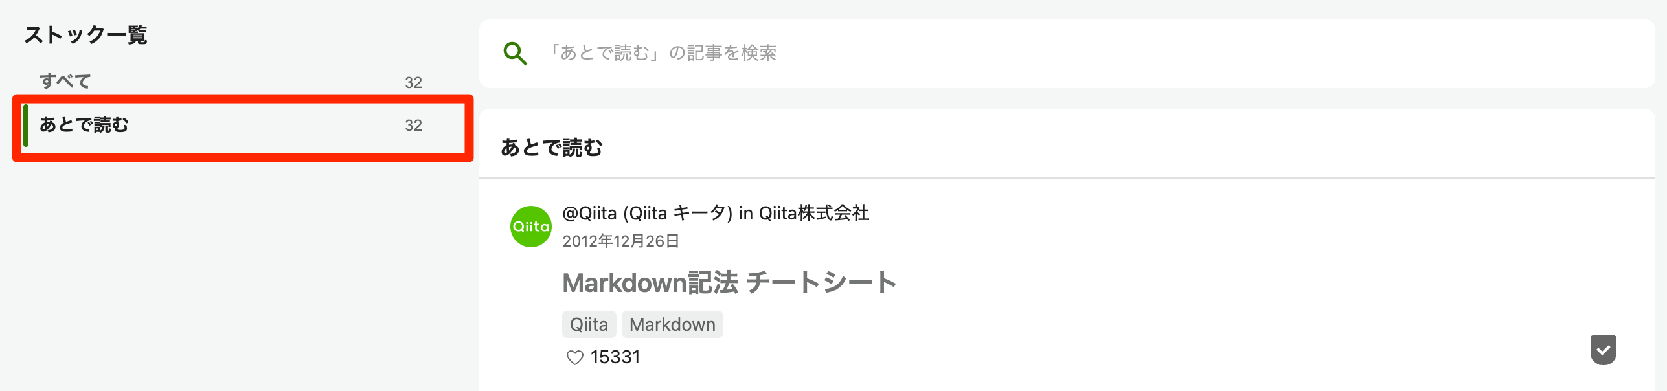Open the Qiita avatar logo
1667x391 pixels.
coord(531,227)
